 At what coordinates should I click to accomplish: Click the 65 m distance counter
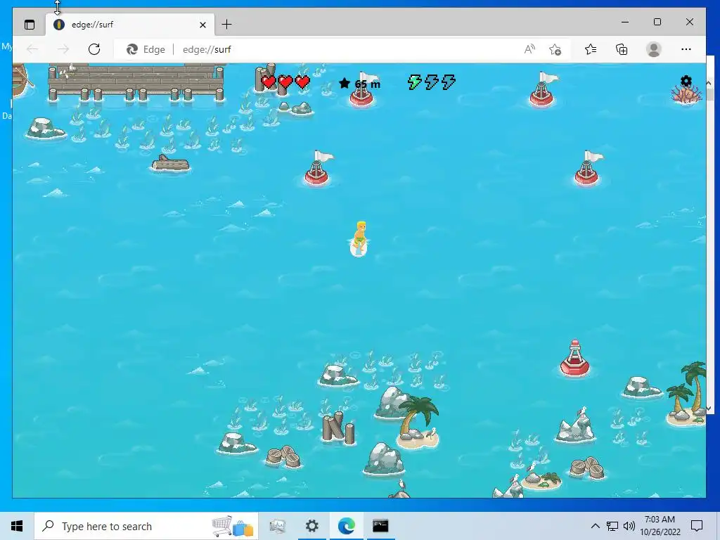click(x=367, y=84)
